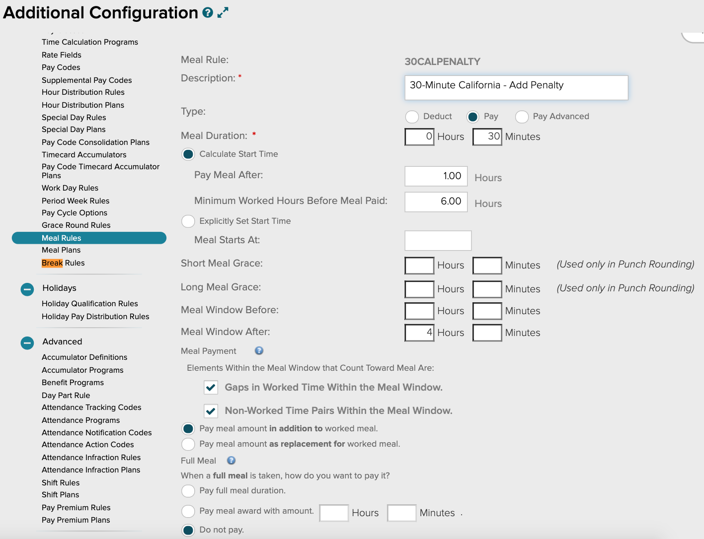The image size is (704, 539).
Task: Go to Pay Codes
Action: [x=61, y=67]
